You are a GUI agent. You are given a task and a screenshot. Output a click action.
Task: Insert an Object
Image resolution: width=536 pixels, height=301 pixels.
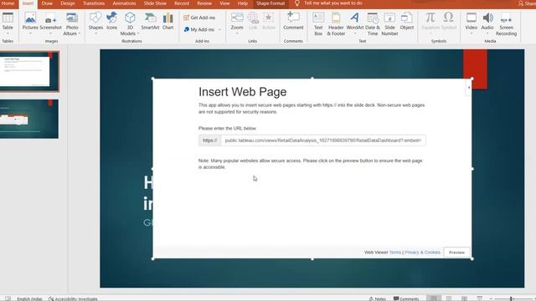407,21
